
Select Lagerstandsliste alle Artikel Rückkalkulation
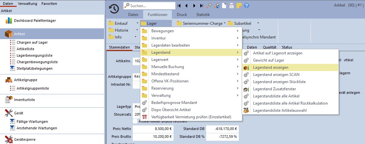[290, 103]
